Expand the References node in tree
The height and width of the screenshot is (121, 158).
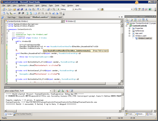coord(129,31)
